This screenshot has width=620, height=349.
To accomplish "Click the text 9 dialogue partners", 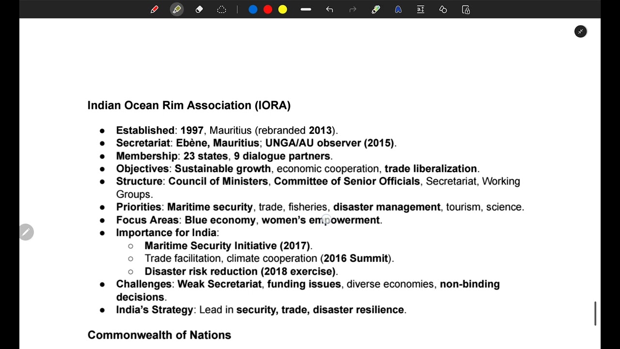I will [x=282, y=156].
